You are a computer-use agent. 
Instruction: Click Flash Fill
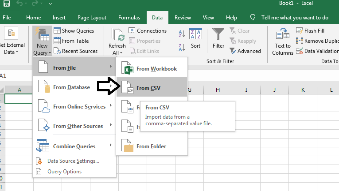[x=310, y=31]
